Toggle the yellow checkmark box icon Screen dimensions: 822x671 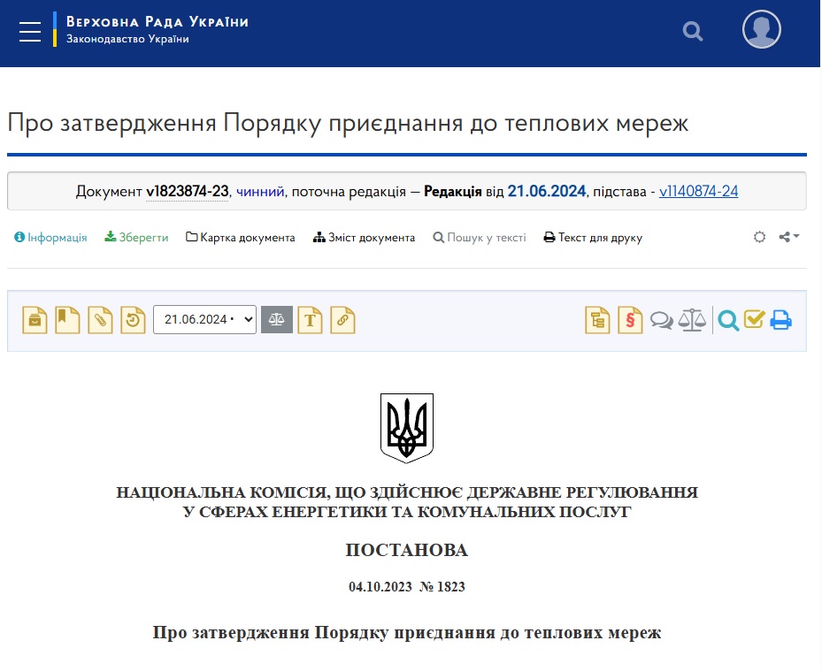pyautogui.click(x=754, y=320)
